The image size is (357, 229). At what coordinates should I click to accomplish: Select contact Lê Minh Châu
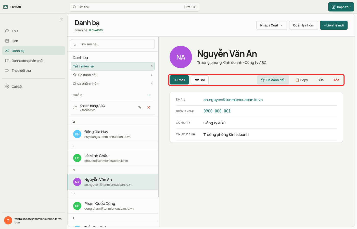[x=113, y=158]
